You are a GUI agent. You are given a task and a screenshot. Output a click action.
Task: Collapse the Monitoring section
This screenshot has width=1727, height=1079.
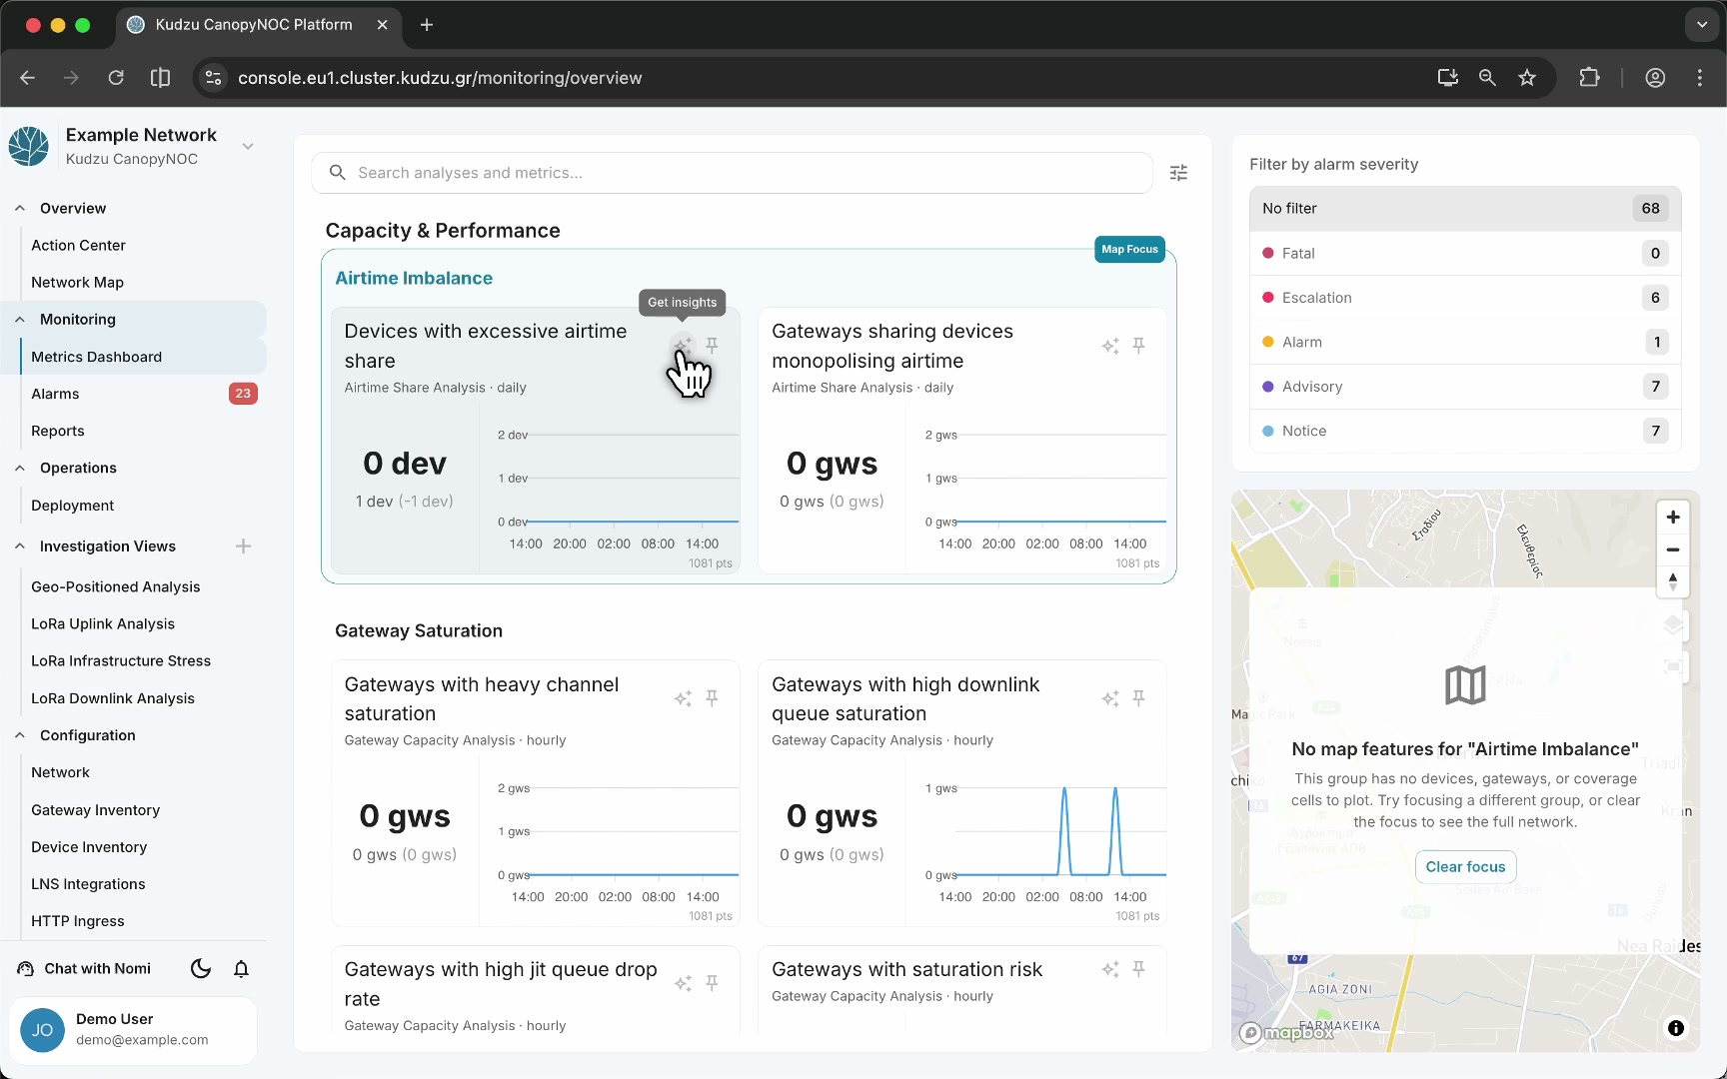pyautogui.click(x=20, y=320)
